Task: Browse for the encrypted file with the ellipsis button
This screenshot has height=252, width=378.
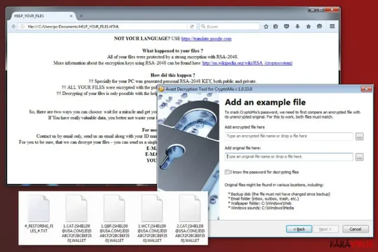Action: click(360, 136)
